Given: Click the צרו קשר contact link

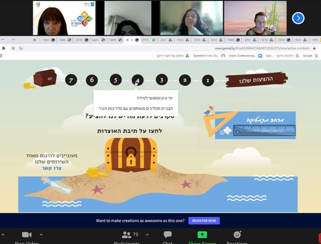Looking at the screenshot, I should (52, 168).
